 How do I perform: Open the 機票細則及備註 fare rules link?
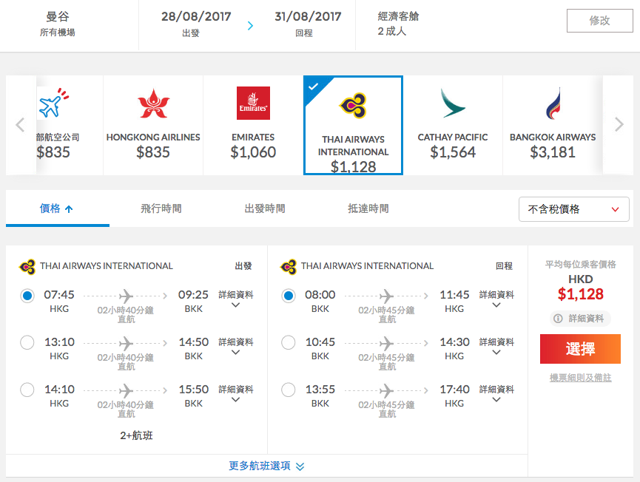580,378
